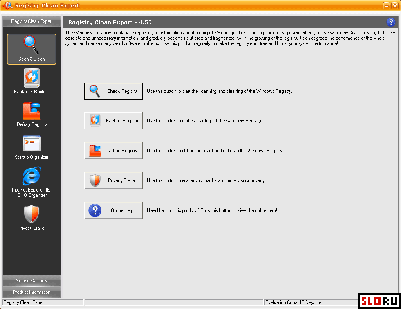Screen dimensions: 401x309
Task: Click 'Registry Clean Expert - 4.59' heading
Action: pyautogui.click(x=110, y=22)
